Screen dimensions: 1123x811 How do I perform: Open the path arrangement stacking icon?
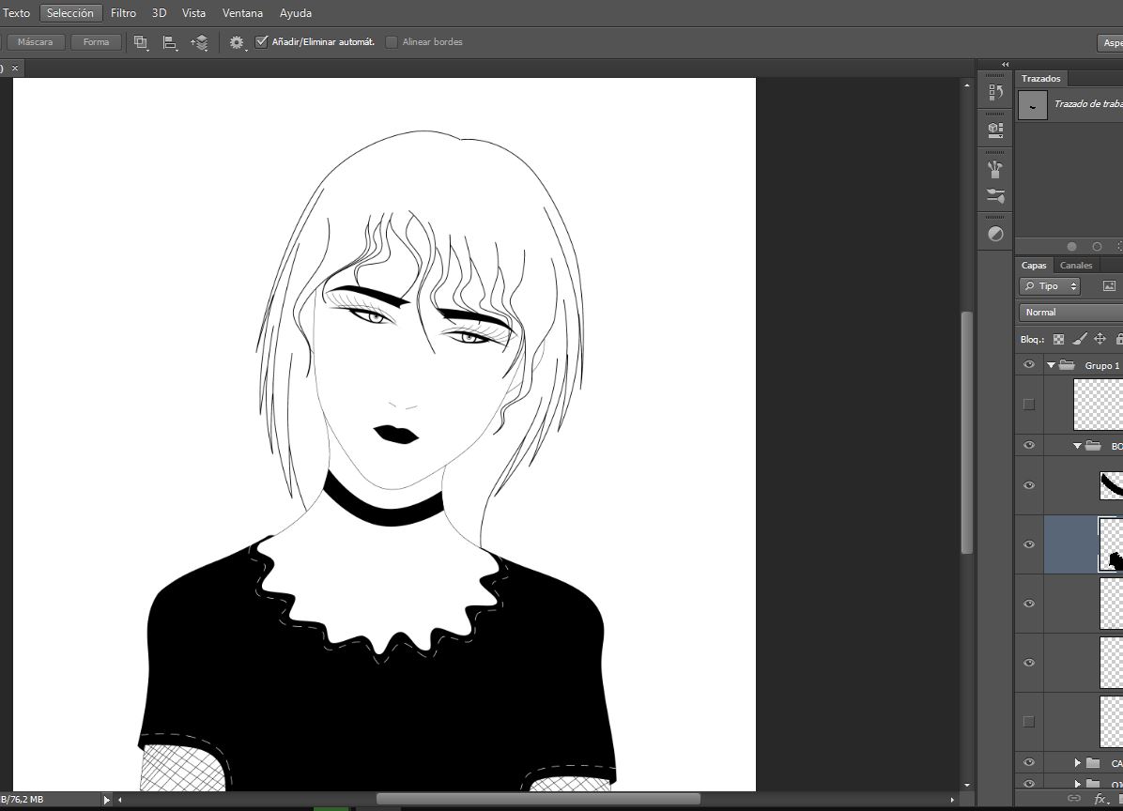(x=199, y=43)
